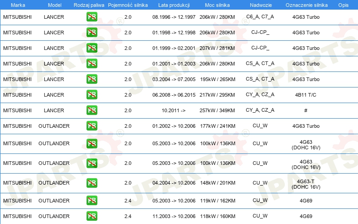The height and width of the screenshot is (224, 358).
Task: Click power value 257kW / 349KM
Action: [x=217, y=110]
